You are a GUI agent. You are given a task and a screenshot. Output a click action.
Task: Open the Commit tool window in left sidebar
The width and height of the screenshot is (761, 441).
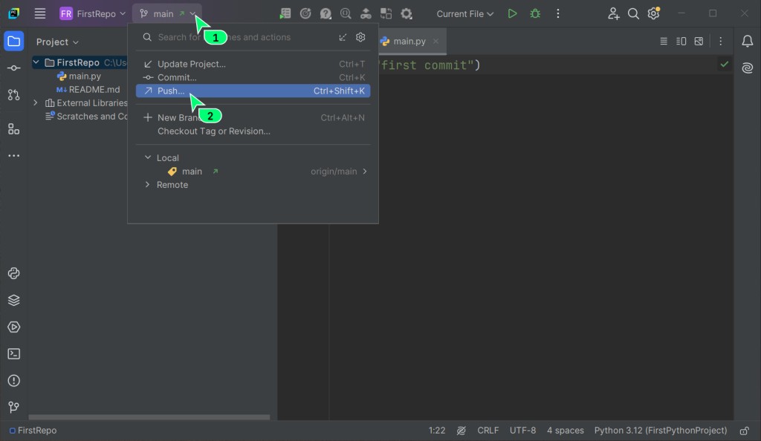(13, 68)
